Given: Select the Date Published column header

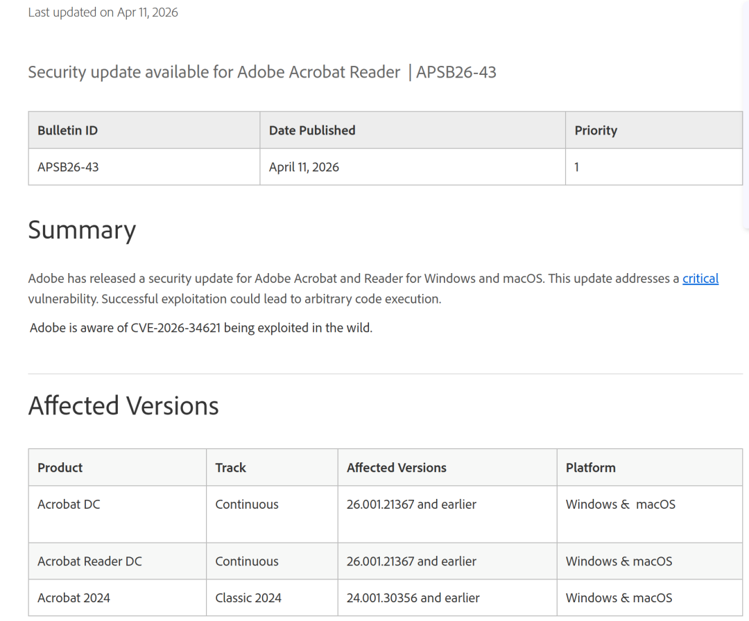Looking at the screenshot, I should pyautogui.click(x=312, y=130).
